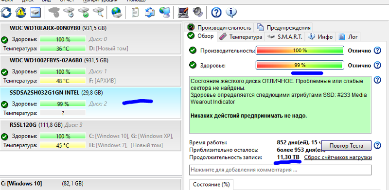Open the S.M.A.R.T. tab

pos(285,37)
